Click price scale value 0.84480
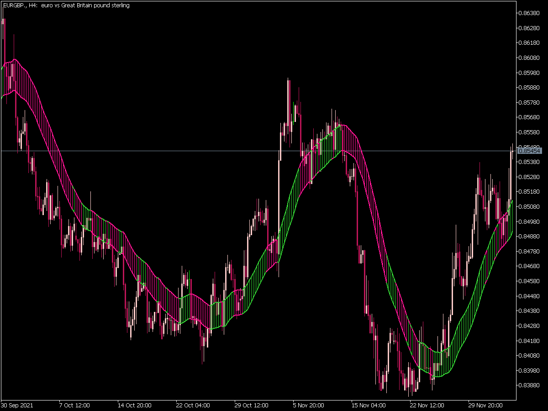548x411 pixels. tap(530, 296)
